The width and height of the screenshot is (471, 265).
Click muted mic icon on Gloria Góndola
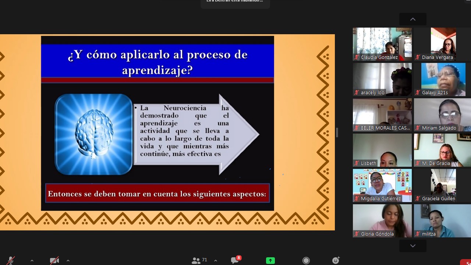pyautogui.click(x=357, y=234)
